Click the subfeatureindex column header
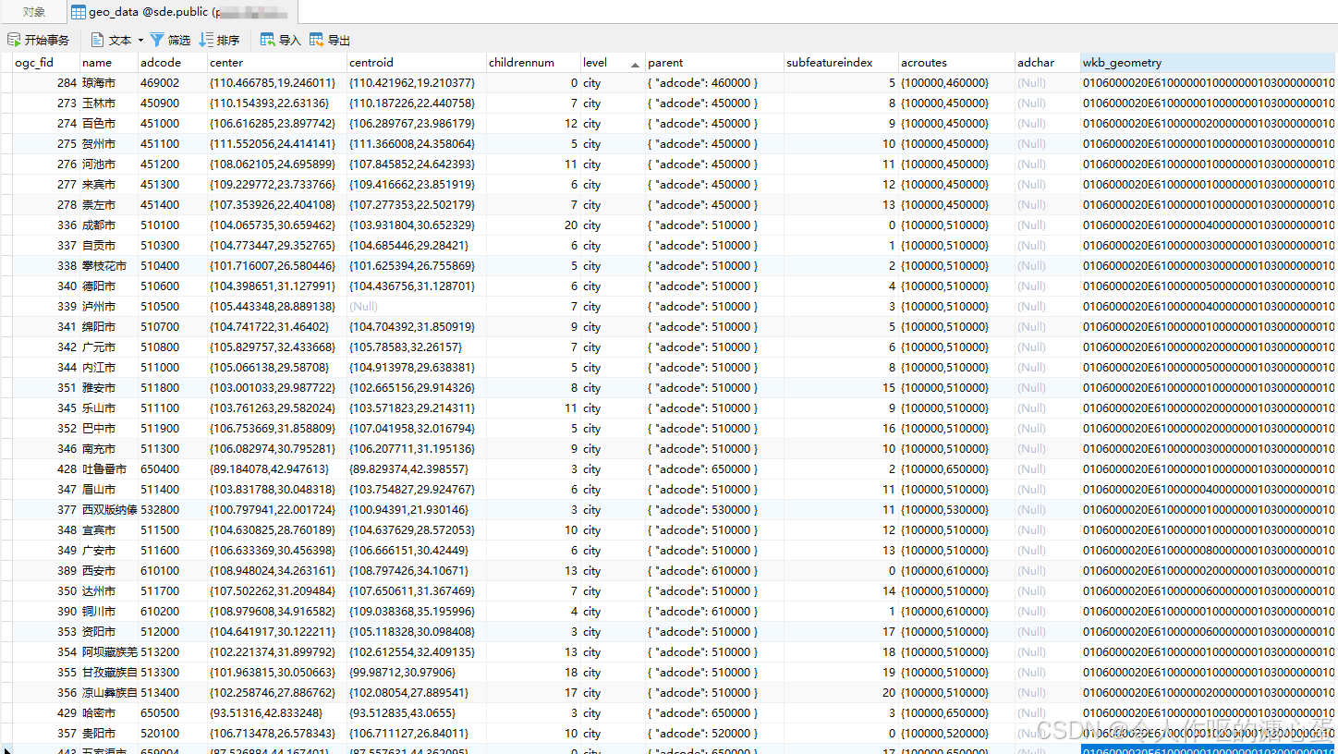The height and width of the screenshot is (754, 1338). click(829, 63)
